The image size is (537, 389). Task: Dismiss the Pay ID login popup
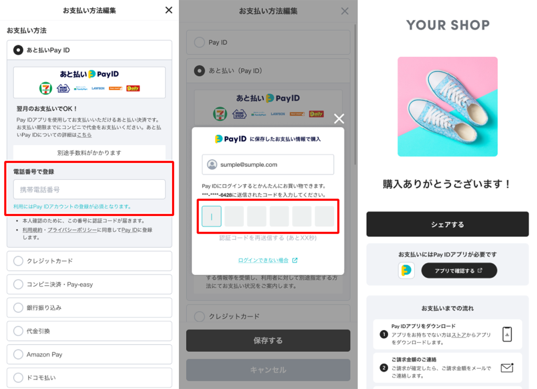coord(339,119)
